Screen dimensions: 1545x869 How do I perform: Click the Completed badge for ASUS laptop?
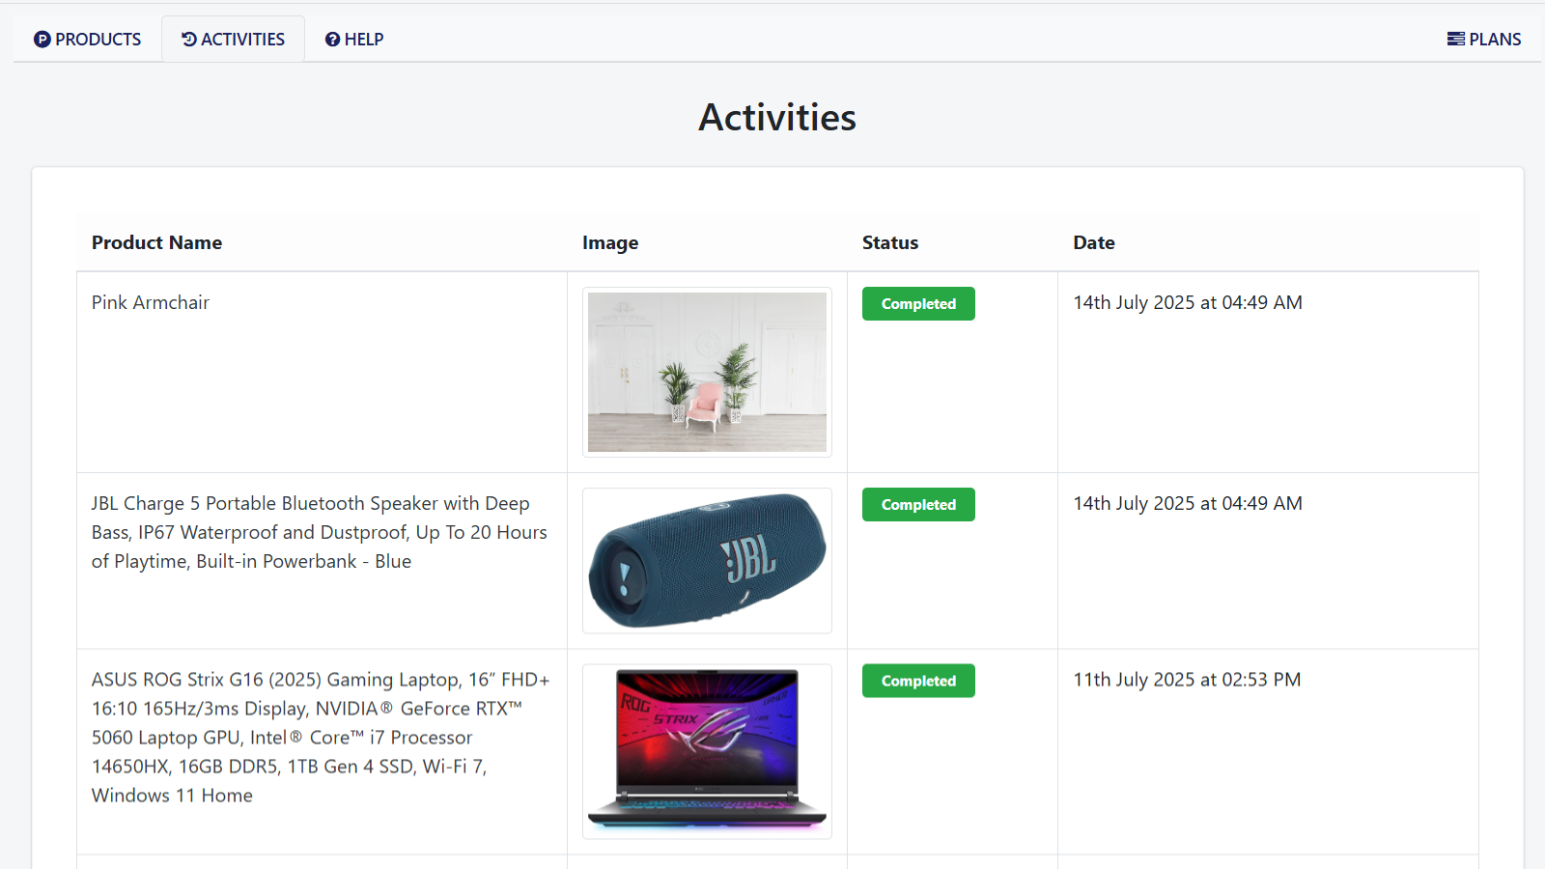[918, 681]
